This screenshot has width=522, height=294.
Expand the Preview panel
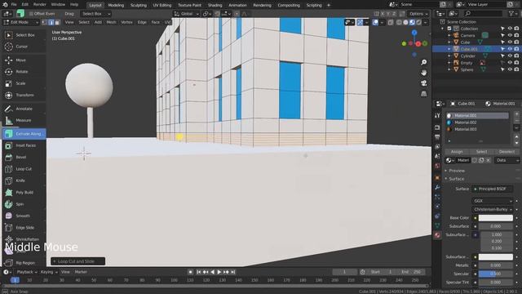[x=457, y=171]
